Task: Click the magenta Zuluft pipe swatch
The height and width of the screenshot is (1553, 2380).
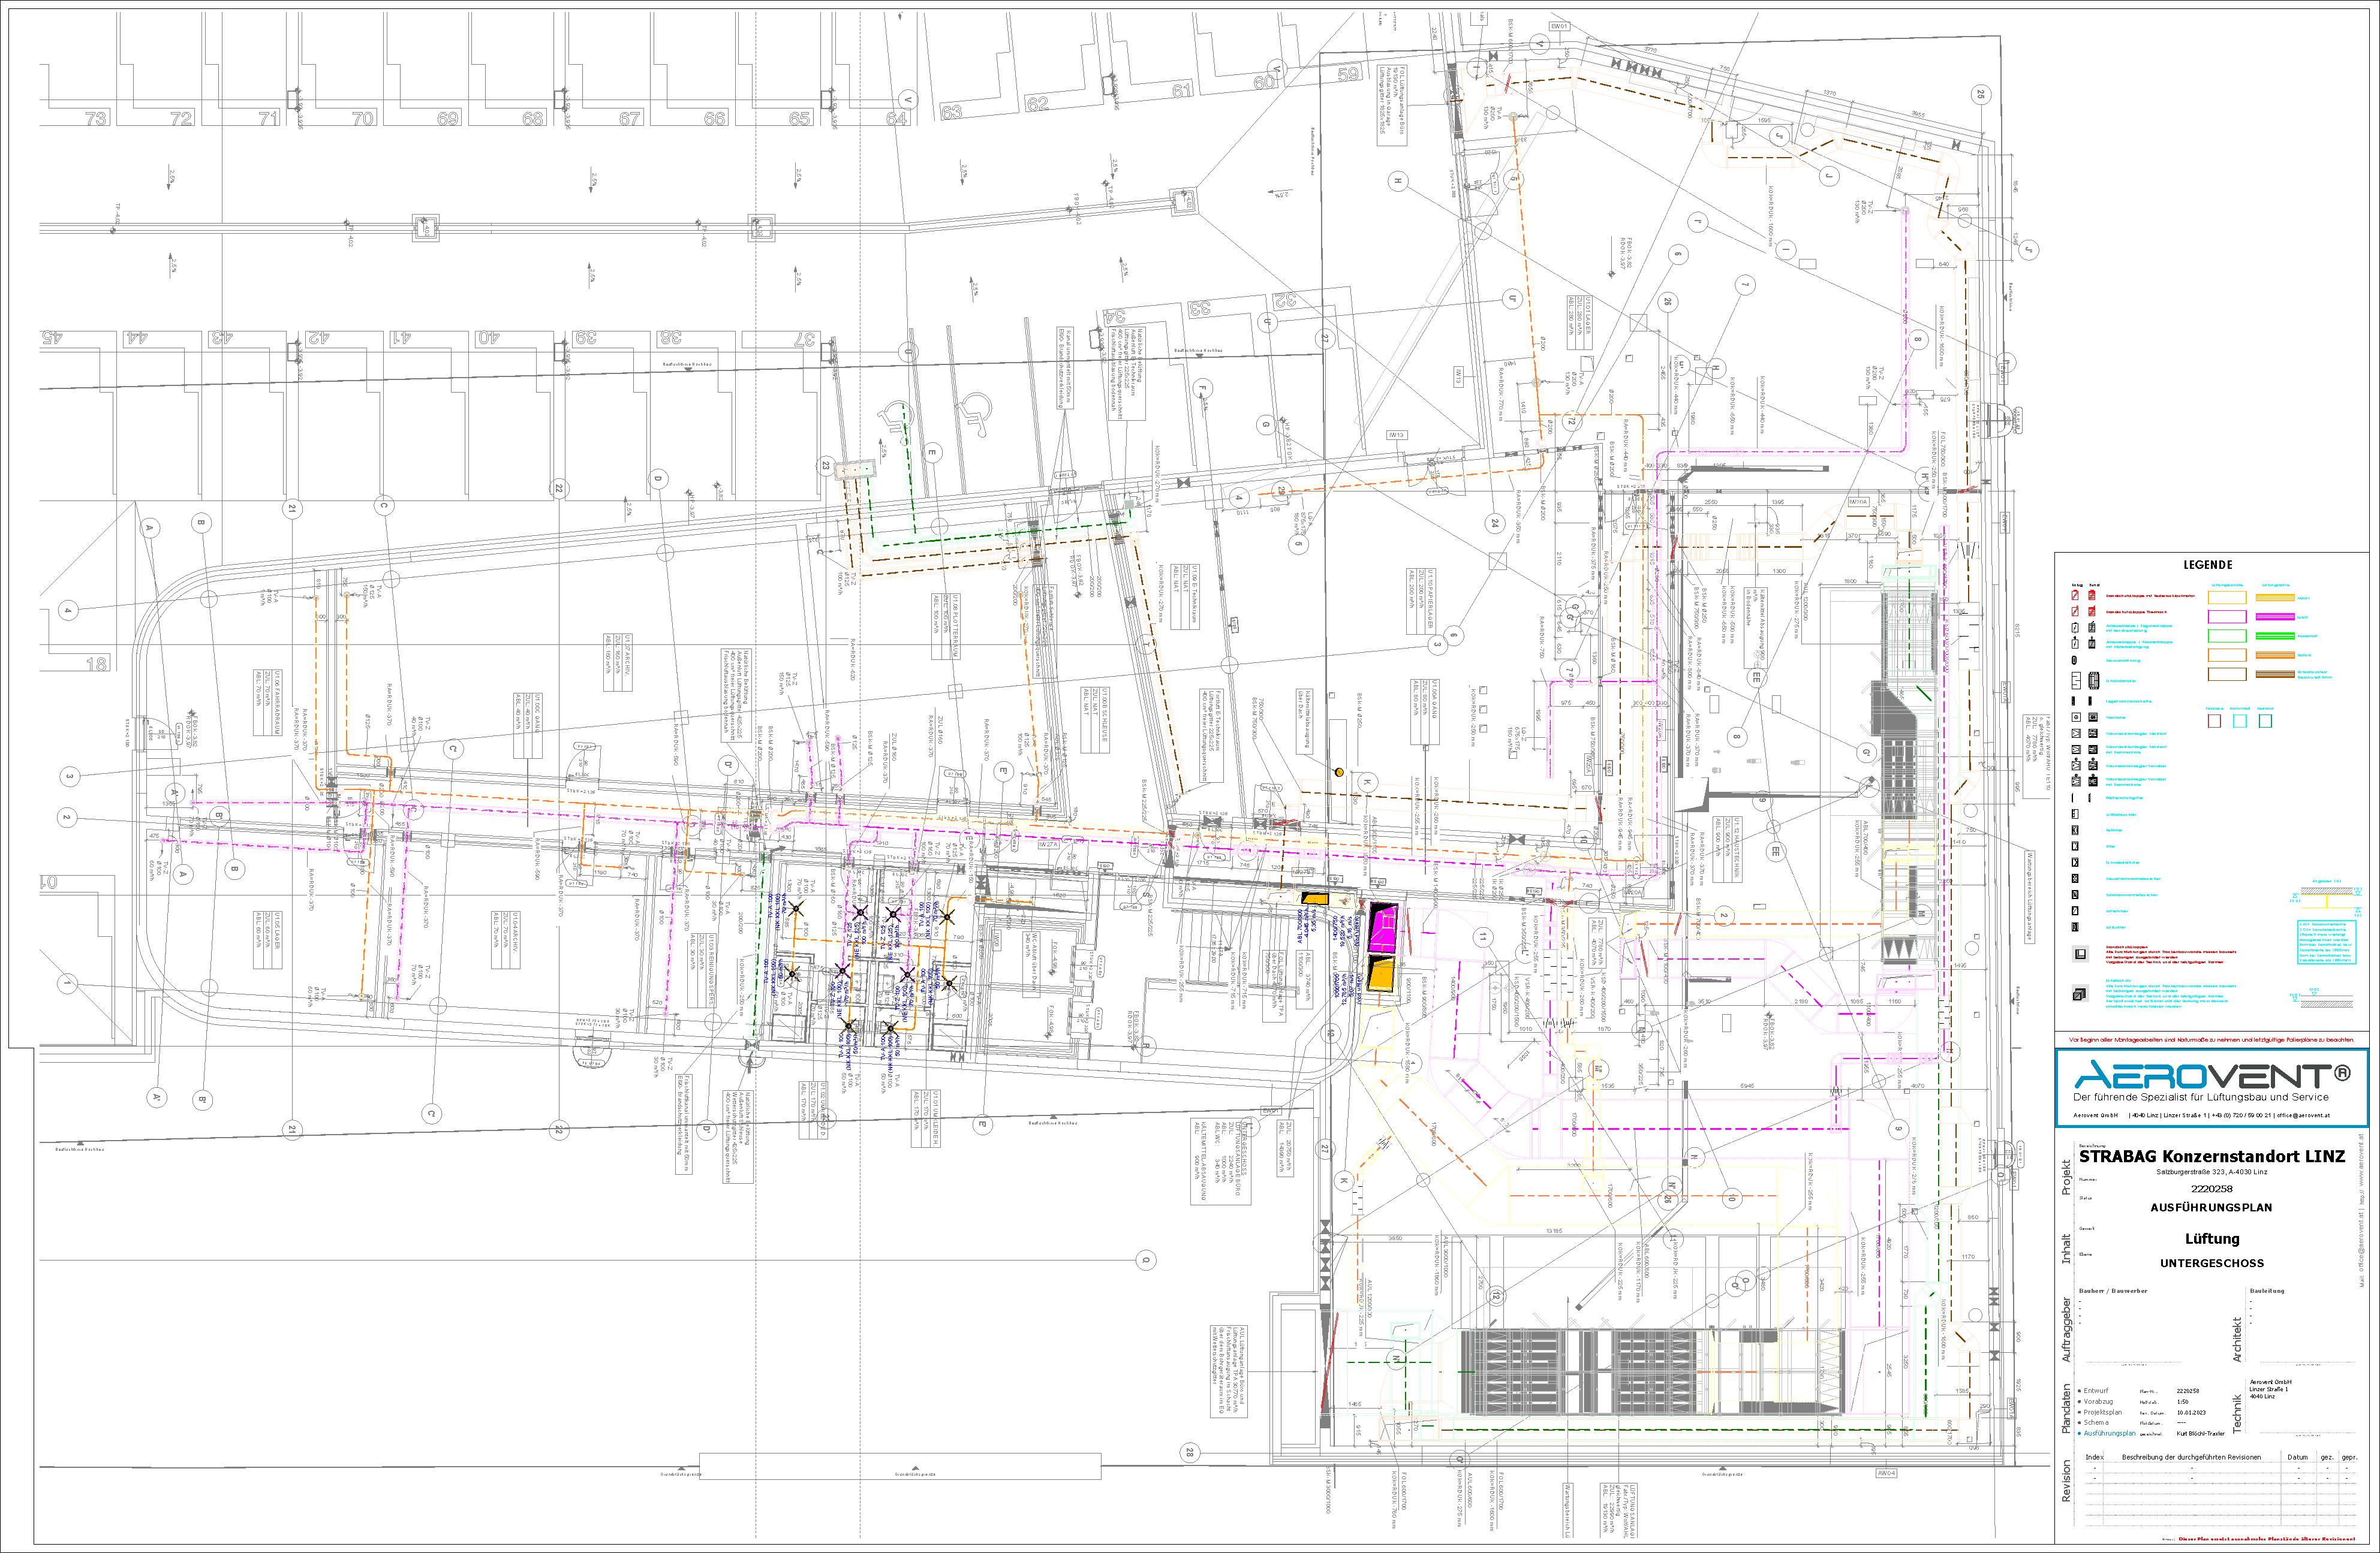Action: (x=2275, y=617)
